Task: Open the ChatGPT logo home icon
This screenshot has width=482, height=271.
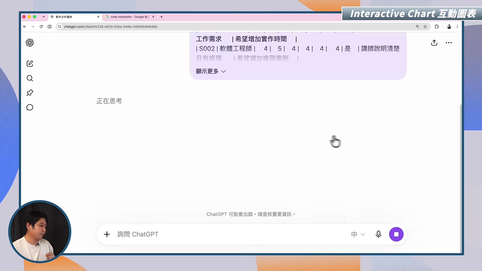Action: click(x=30, y=43)
